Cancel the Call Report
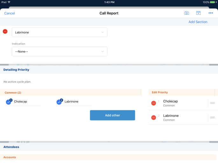 coord(10,13)
